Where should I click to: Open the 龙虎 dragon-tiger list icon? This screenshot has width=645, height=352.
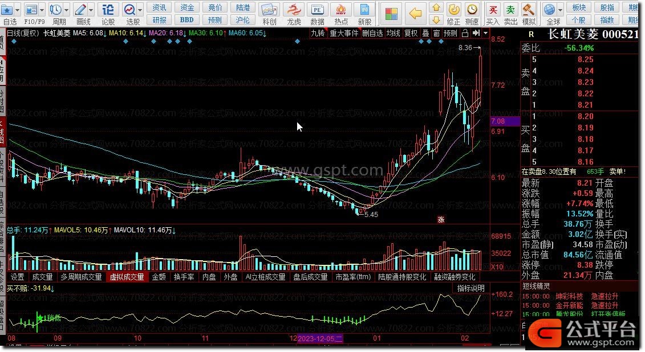[x=294, y=10]
